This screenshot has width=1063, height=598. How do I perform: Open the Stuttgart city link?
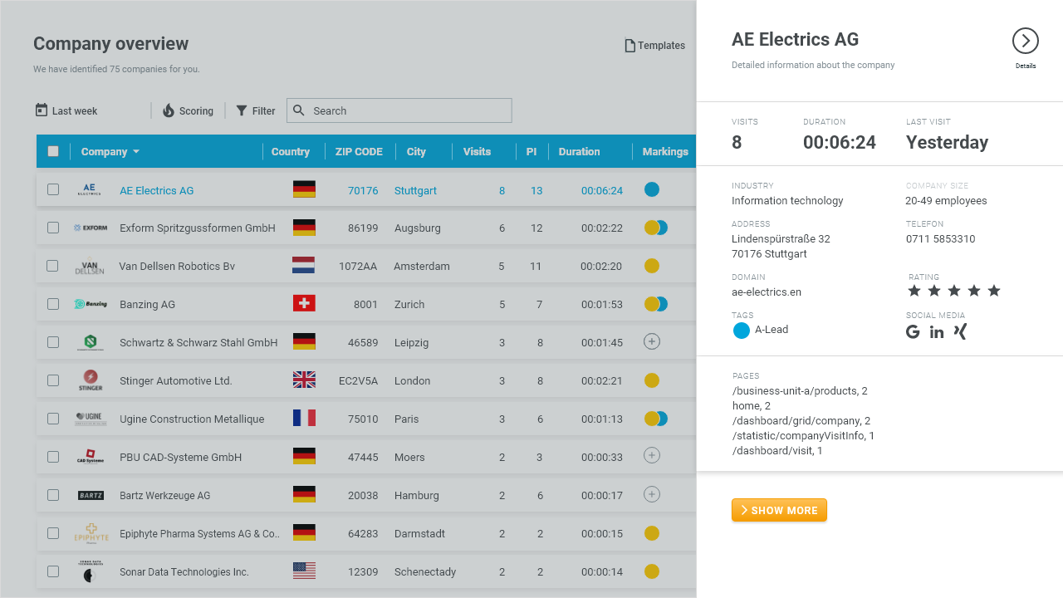point(415,190)
